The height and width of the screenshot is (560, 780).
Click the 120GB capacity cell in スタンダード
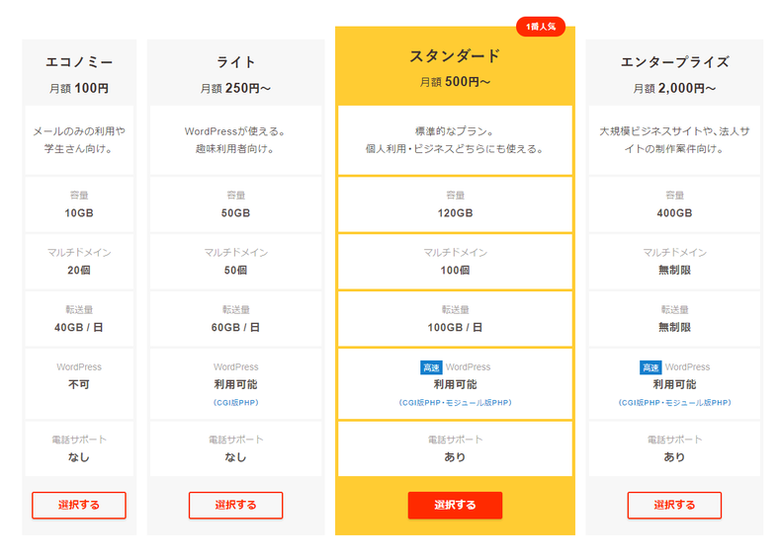click(x=455, y=204)
